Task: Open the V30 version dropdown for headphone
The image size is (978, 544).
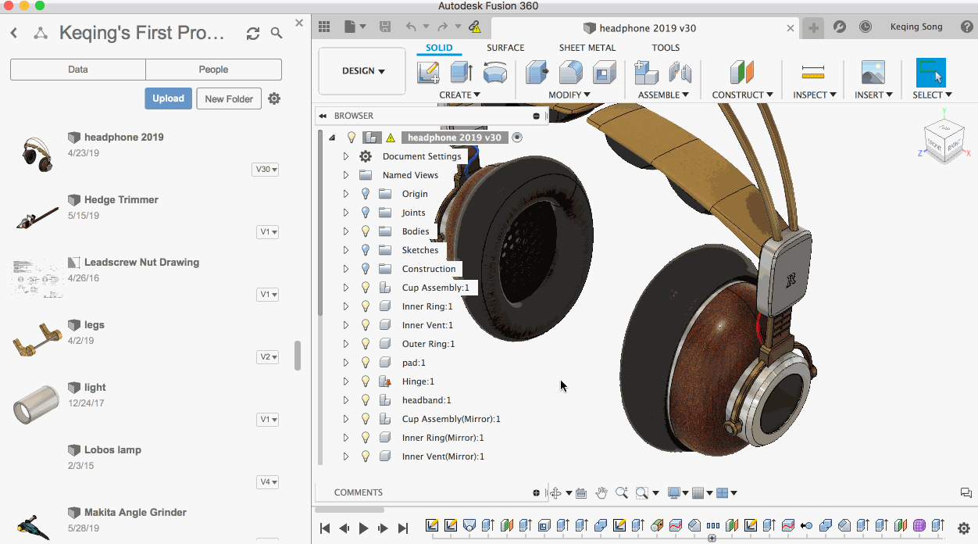Action: (x=266, y=170)
